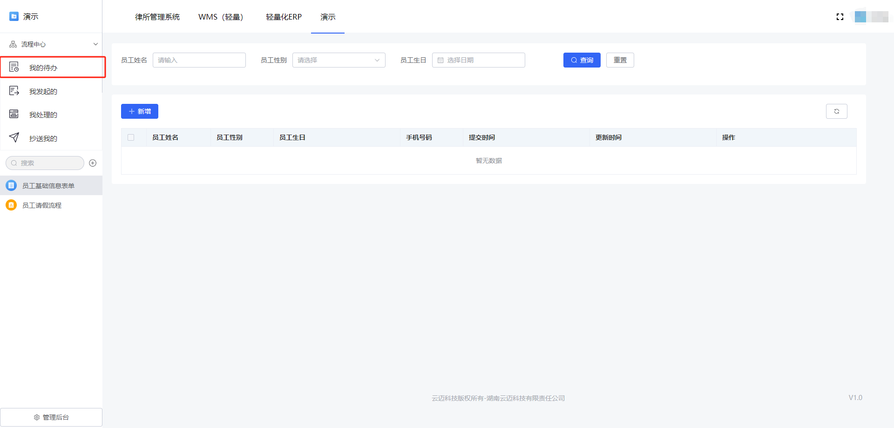Switch to the 律所管理系统 tab
Viewport: 894px width, 428px height.
click(x=157, y=17)
